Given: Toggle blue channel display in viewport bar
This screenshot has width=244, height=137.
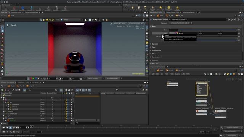Looking at the screenshot, I should click(x=36, y=79).
